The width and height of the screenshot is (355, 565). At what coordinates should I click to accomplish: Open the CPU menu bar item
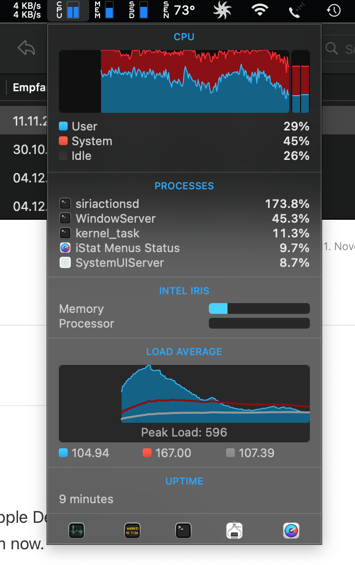point(68,10)
